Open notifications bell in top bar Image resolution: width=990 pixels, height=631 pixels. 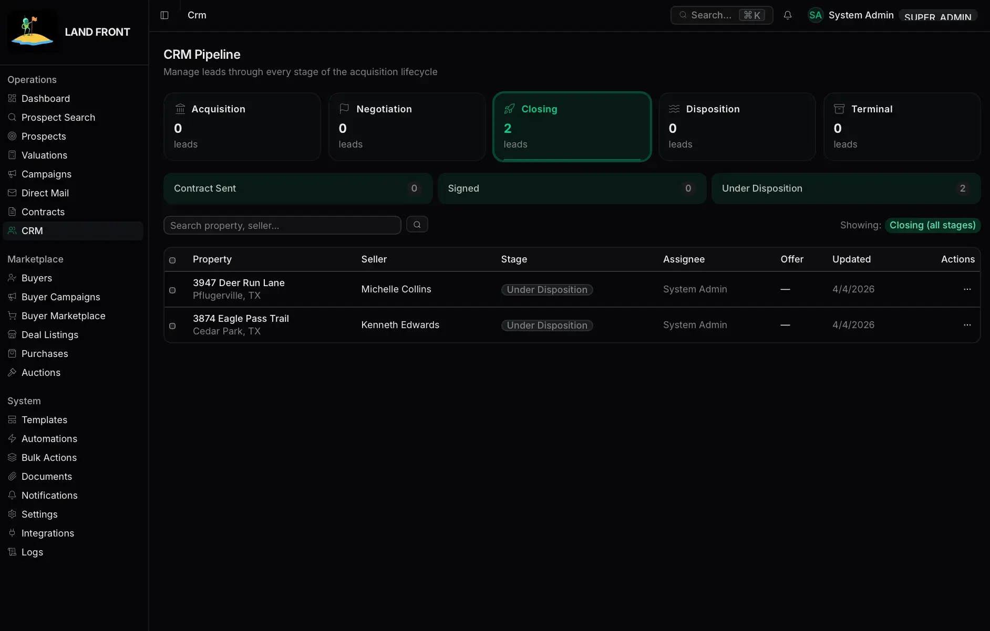[787, 15]
